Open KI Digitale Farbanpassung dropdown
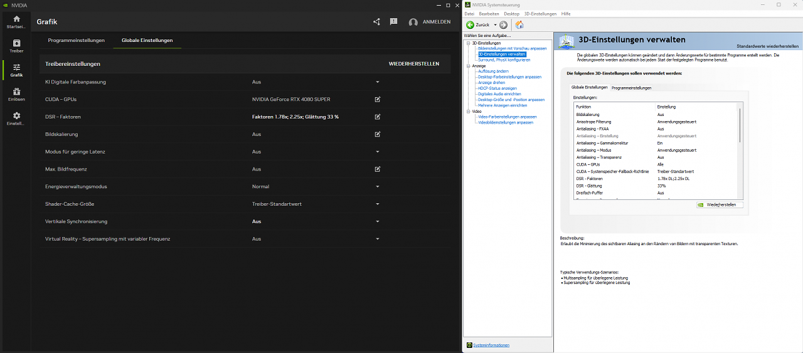803x353 pixels. [378, 82]
